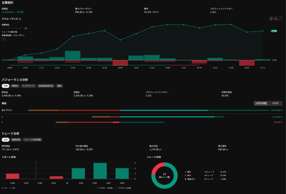Click the tallest green bar in リターン分布
Image resolution: width=286 pixels, height=194 pixels.
100,171
